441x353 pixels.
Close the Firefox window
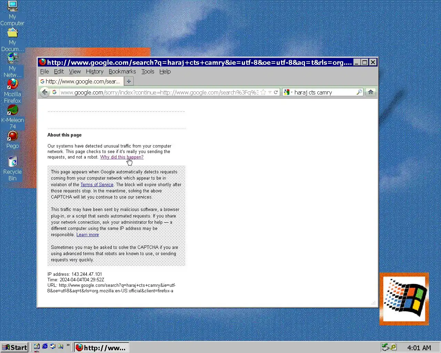click(x=373, y=62)
